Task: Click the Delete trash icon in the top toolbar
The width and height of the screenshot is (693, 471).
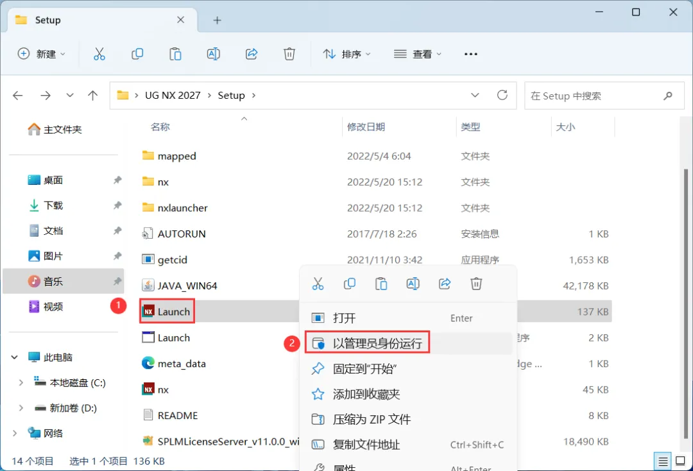Action: pyautogui.click(x=289, y=54)
